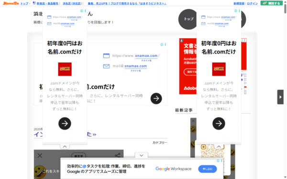Click the Adobe logo in the red ad
Image resolution: width=287 pixels, height=179 pixels.
[190, 88]
